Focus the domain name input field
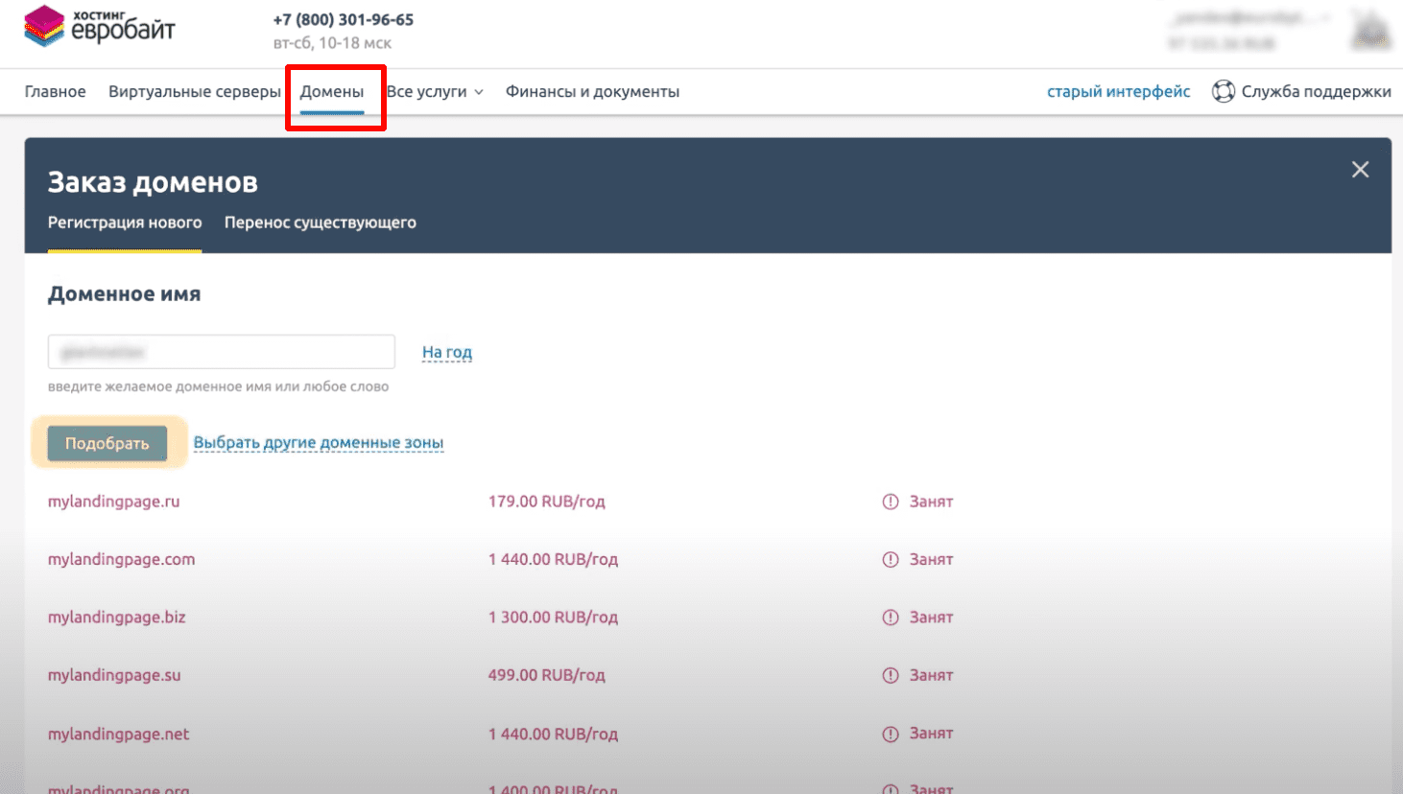The height and width of the screenshot is (794, 1403). (222, 352)
